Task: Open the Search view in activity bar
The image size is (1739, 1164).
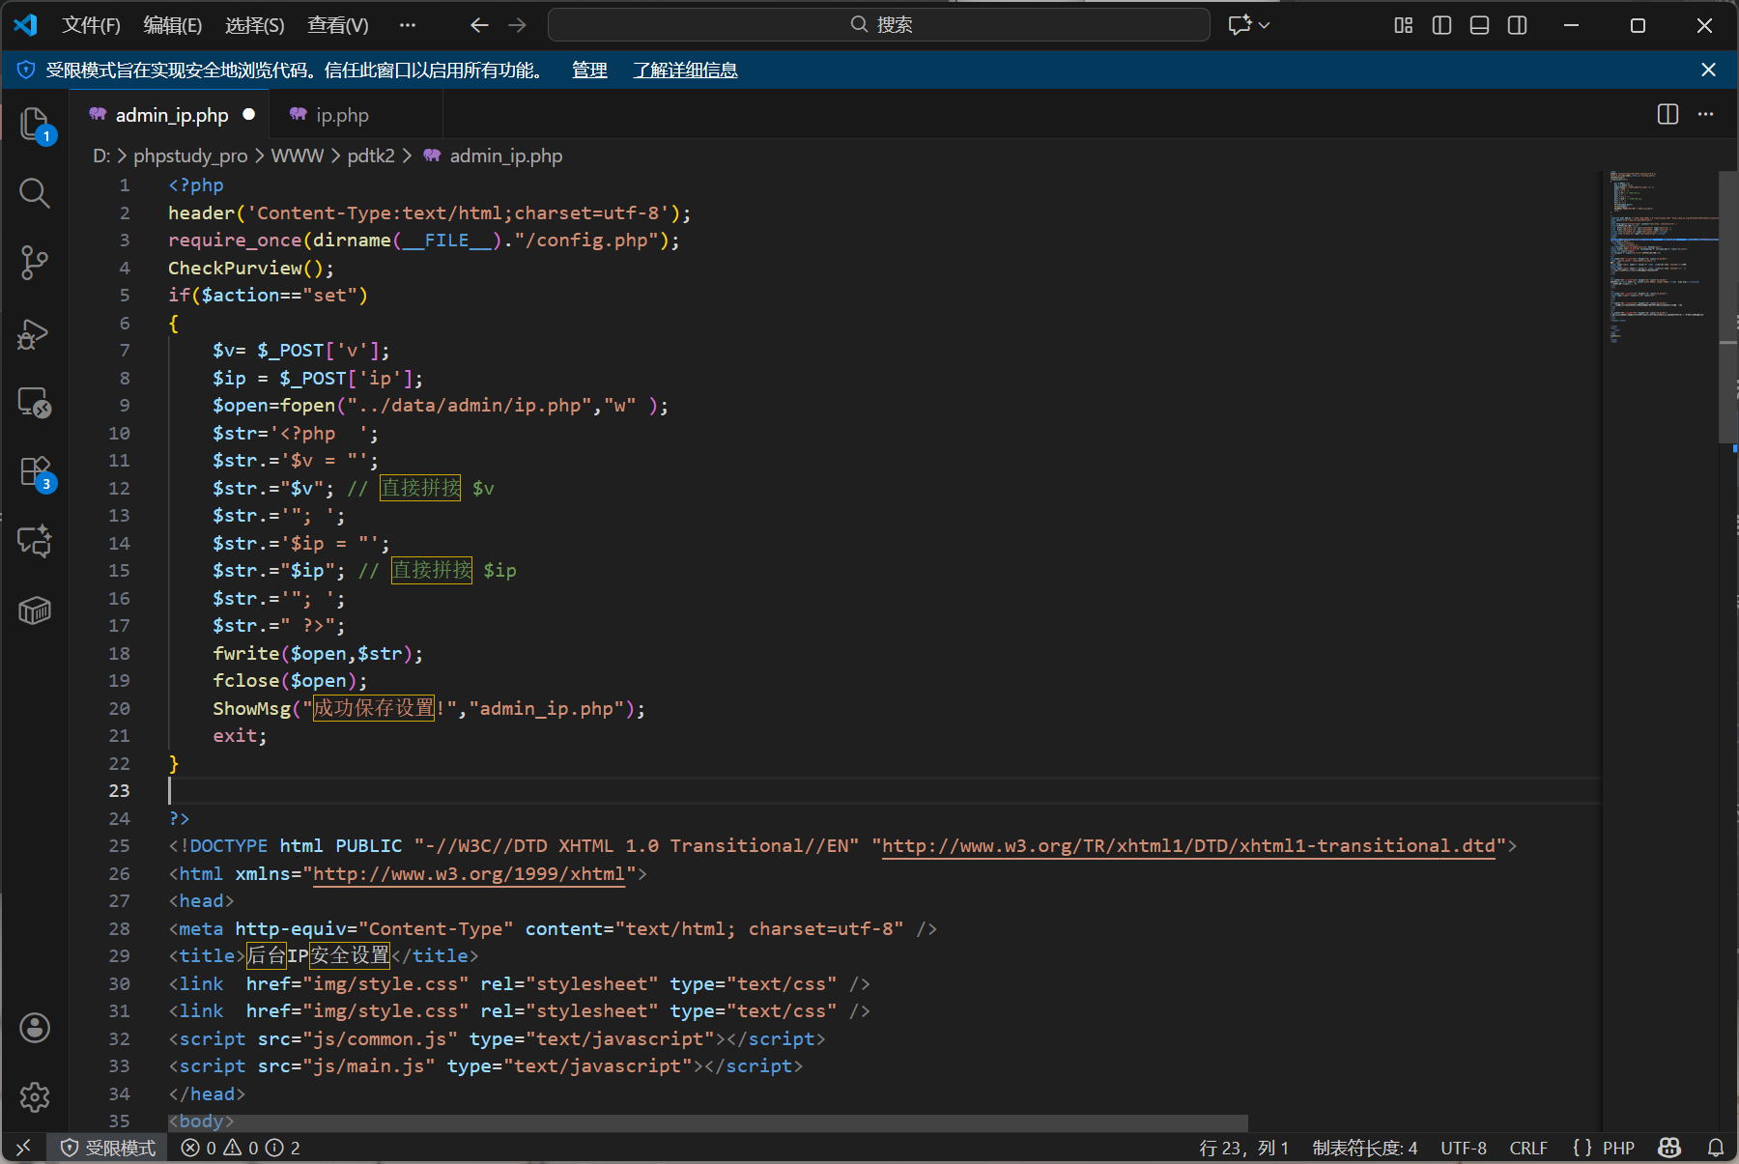Action: tap(35, 193)
